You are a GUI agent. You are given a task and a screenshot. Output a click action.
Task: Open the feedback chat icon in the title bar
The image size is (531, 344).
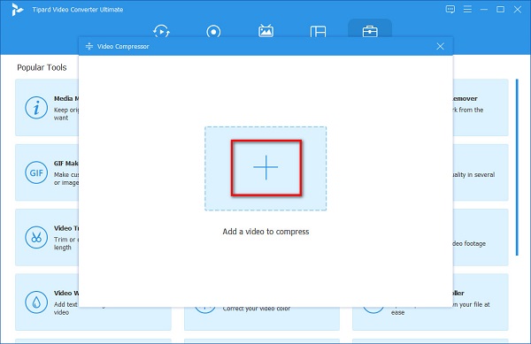(450, 10)
